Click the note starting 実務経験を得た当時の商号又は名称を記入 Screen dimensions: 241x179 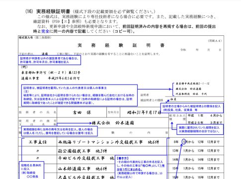click(60, 131)
